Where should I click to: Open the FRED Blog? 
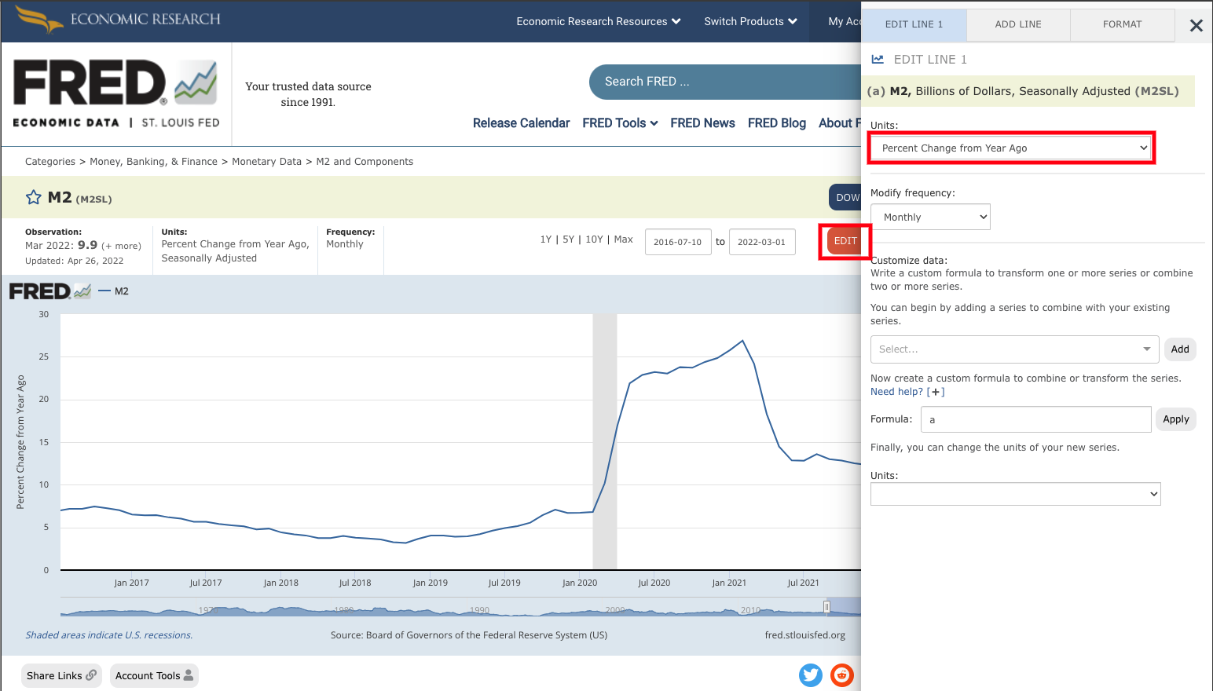tap(777, 123)
